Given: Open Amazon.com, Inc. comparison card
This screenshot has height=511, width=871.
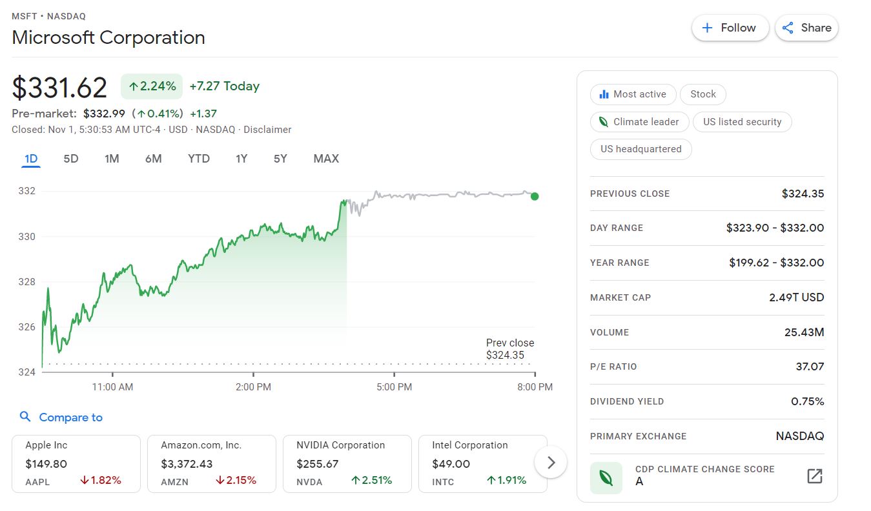Looking at the screenshot, I should (x=212, y=464).
